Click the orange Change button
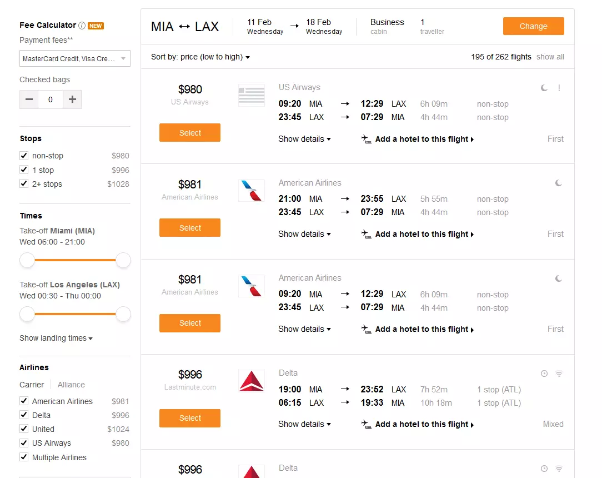Screen dimensions: 602x478 coord(533,26)
